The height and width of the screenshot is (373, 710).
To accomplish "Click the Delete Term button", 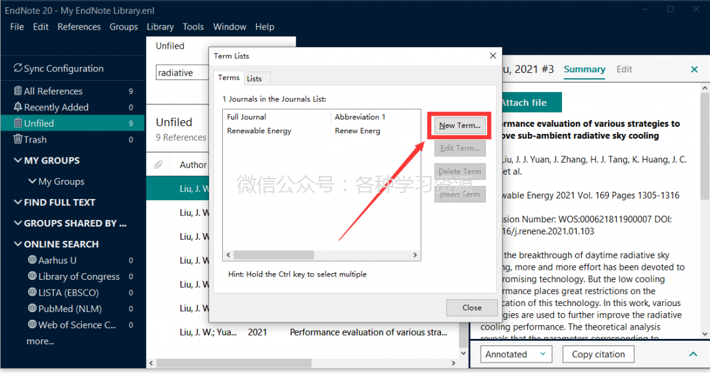I will click(x=460, y=171).
